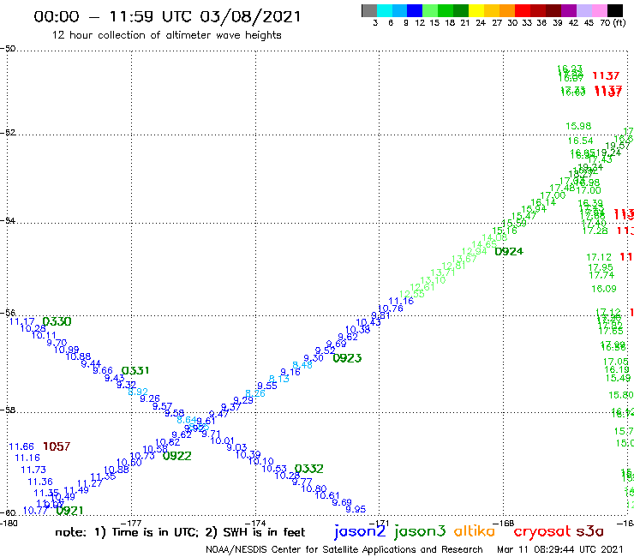The width and height of the screenshot is (634, 557).
Task: Select the cryosat satellite legend label
Action: tap(542, 531)
